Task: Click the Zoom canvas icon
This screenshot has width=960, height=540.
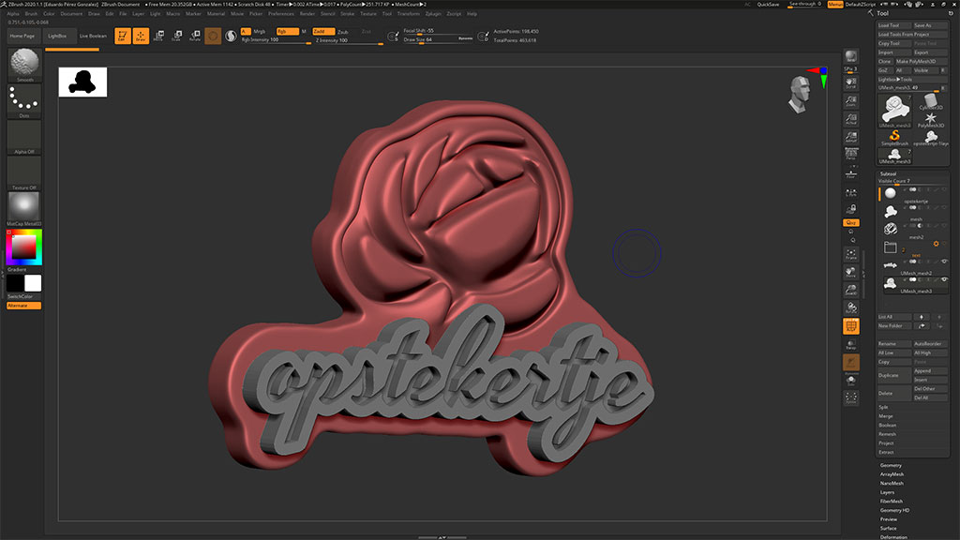Action: pyautogui.click(x=851, y=100)
